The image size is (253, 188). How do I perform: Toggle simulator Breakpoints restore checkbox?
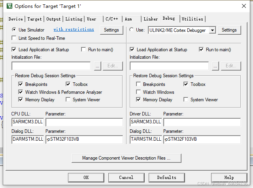tap(21, 84)
